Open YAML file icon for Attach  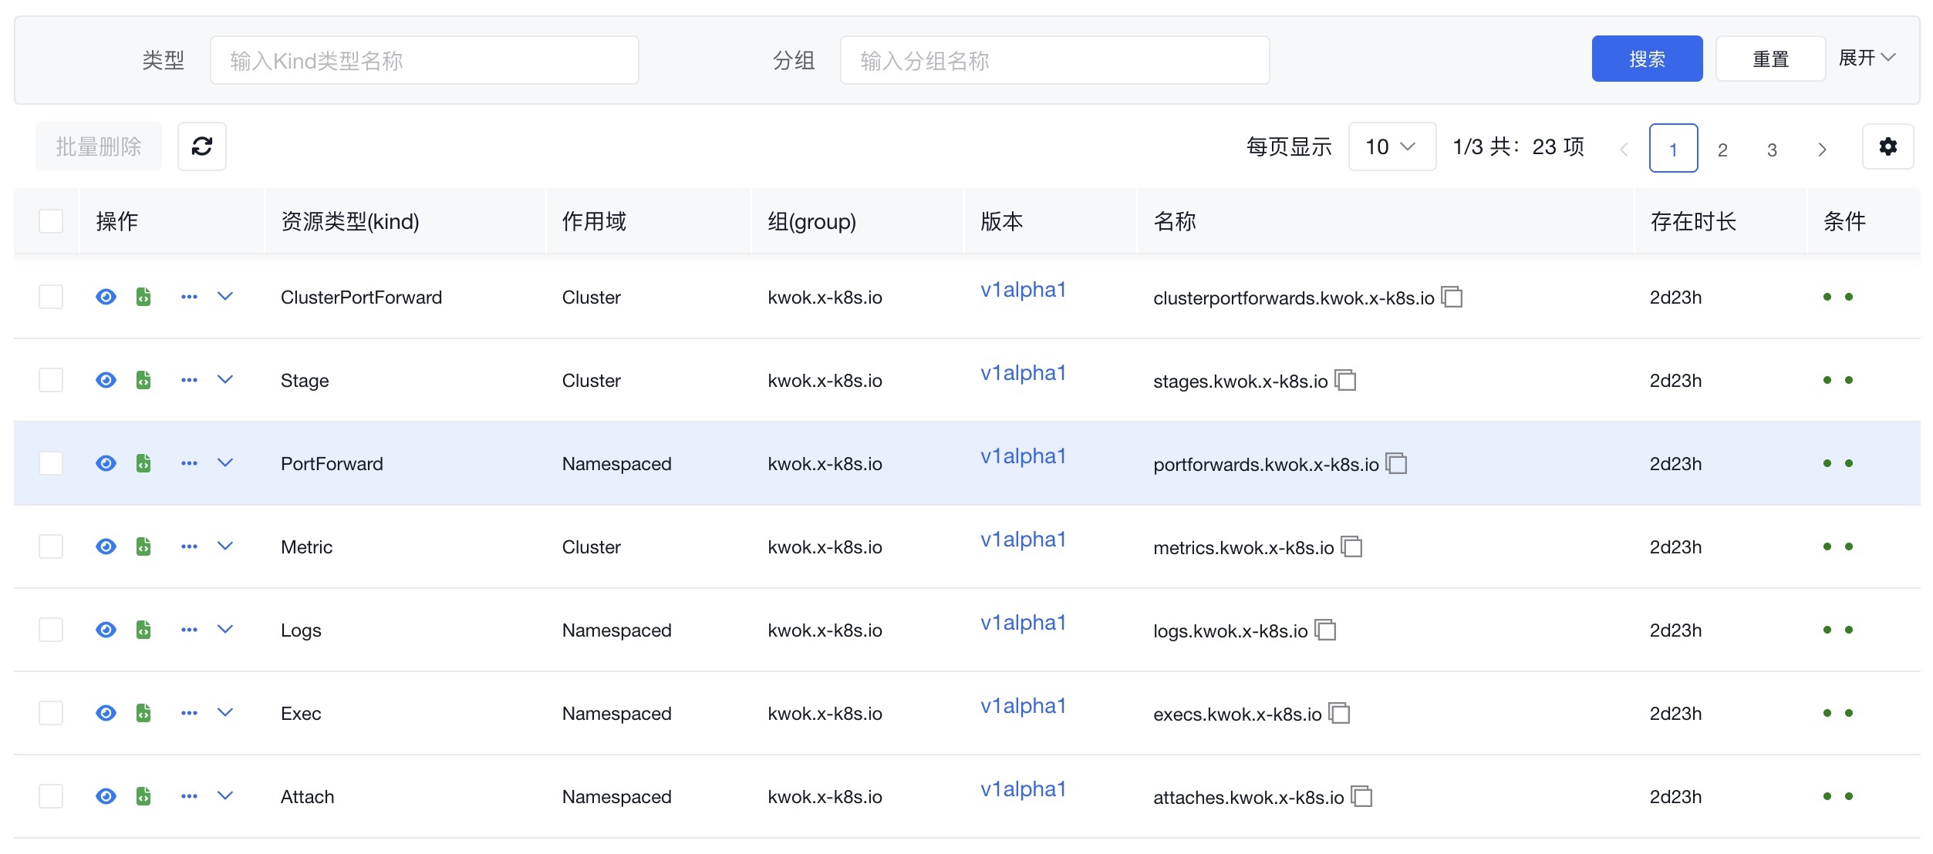coord(143,796)
